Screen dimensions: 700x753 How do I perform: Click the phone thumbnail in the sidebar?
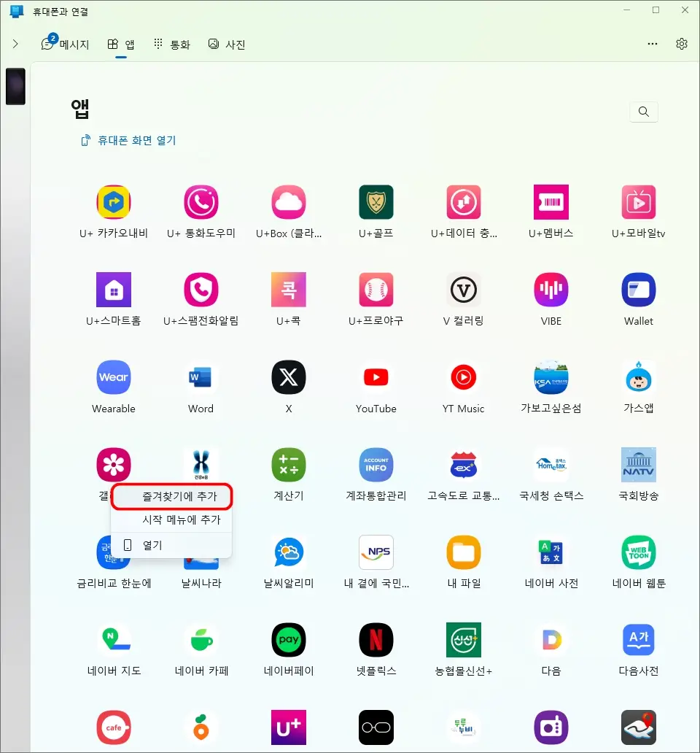point(15,86)
